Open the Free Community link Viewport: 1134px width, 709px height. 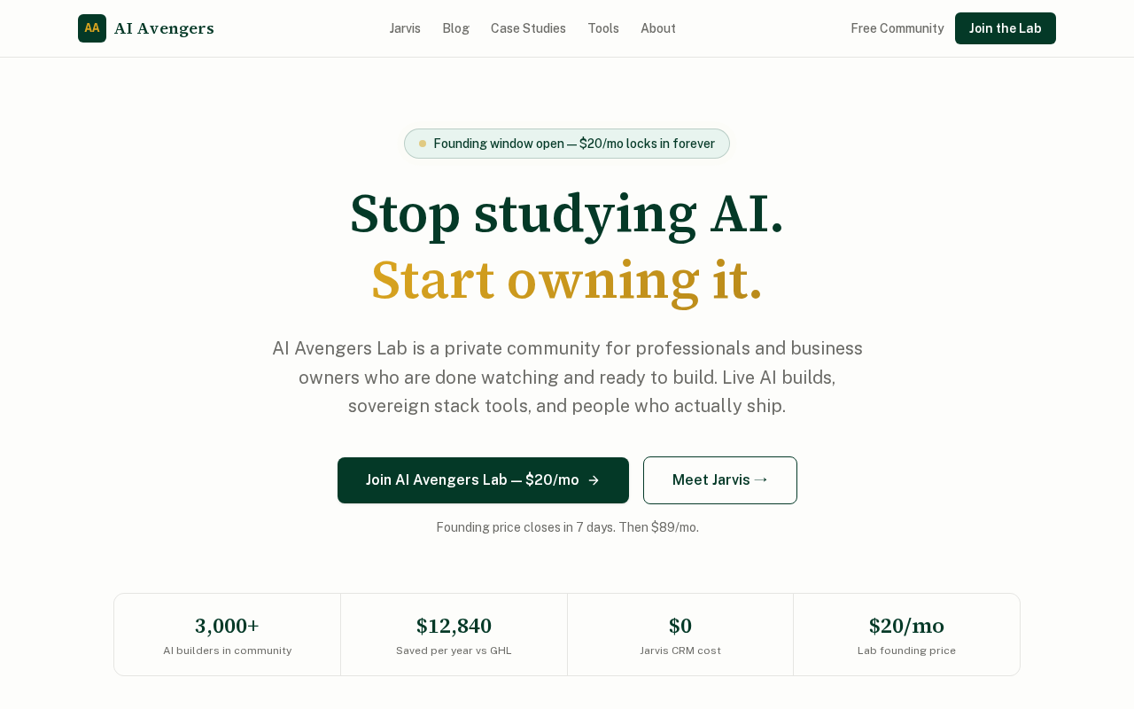(897, 28)
